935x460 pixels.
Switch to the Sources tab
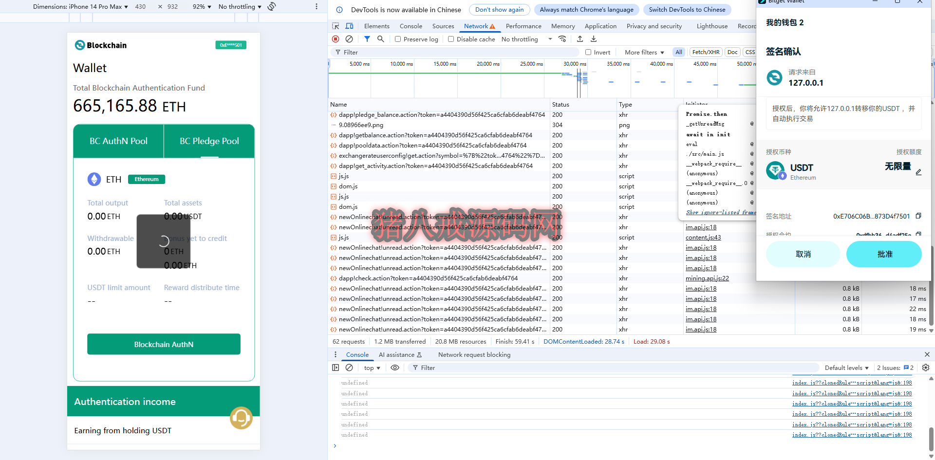point(443,26)
